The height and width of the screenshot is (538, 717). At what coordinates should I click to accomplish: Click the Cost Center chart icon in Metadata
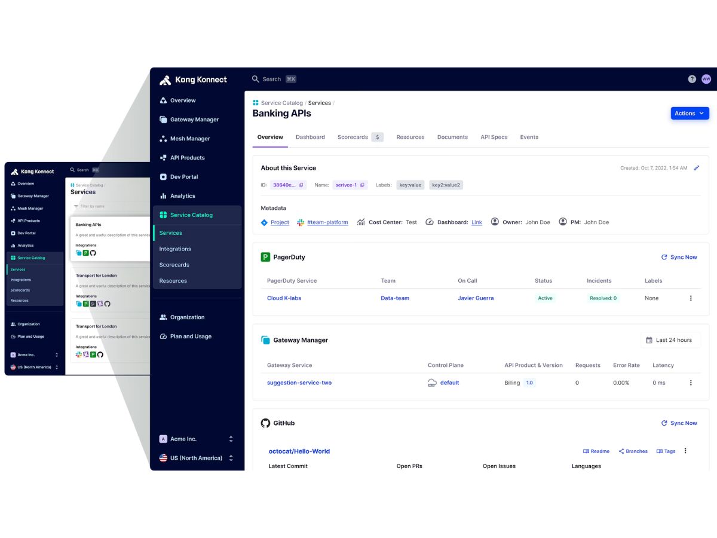coord(361,222)
